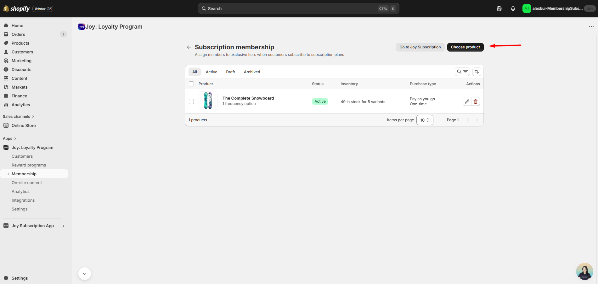Click The Complete Snowboard product thumbnail
Screen dimensions: 598x284
point(208,101)
